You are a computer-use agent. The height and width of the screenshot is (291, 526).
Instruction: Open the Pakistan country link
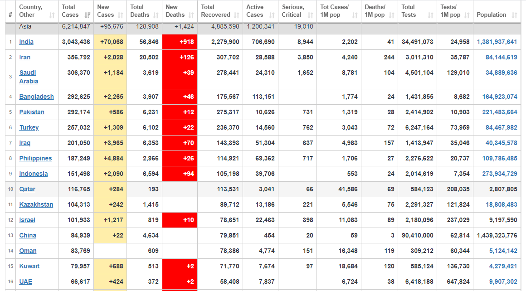point(32,112)
